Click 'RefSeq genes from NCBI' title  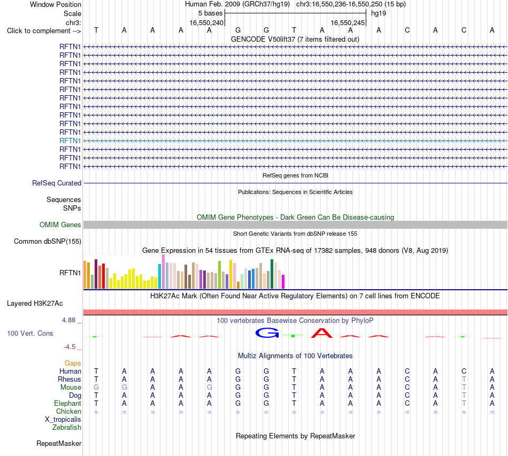(295, 175)
